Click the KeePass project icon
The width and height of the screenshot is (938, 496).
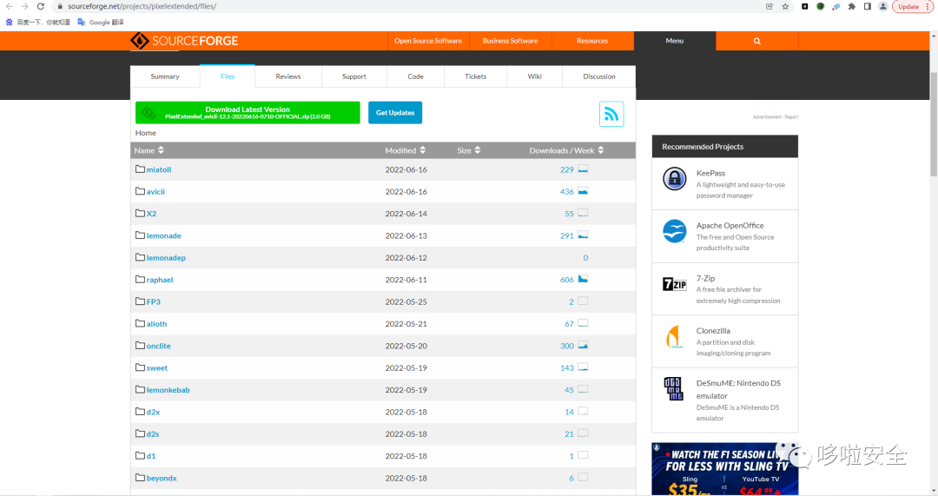click(x=674, y=178)
